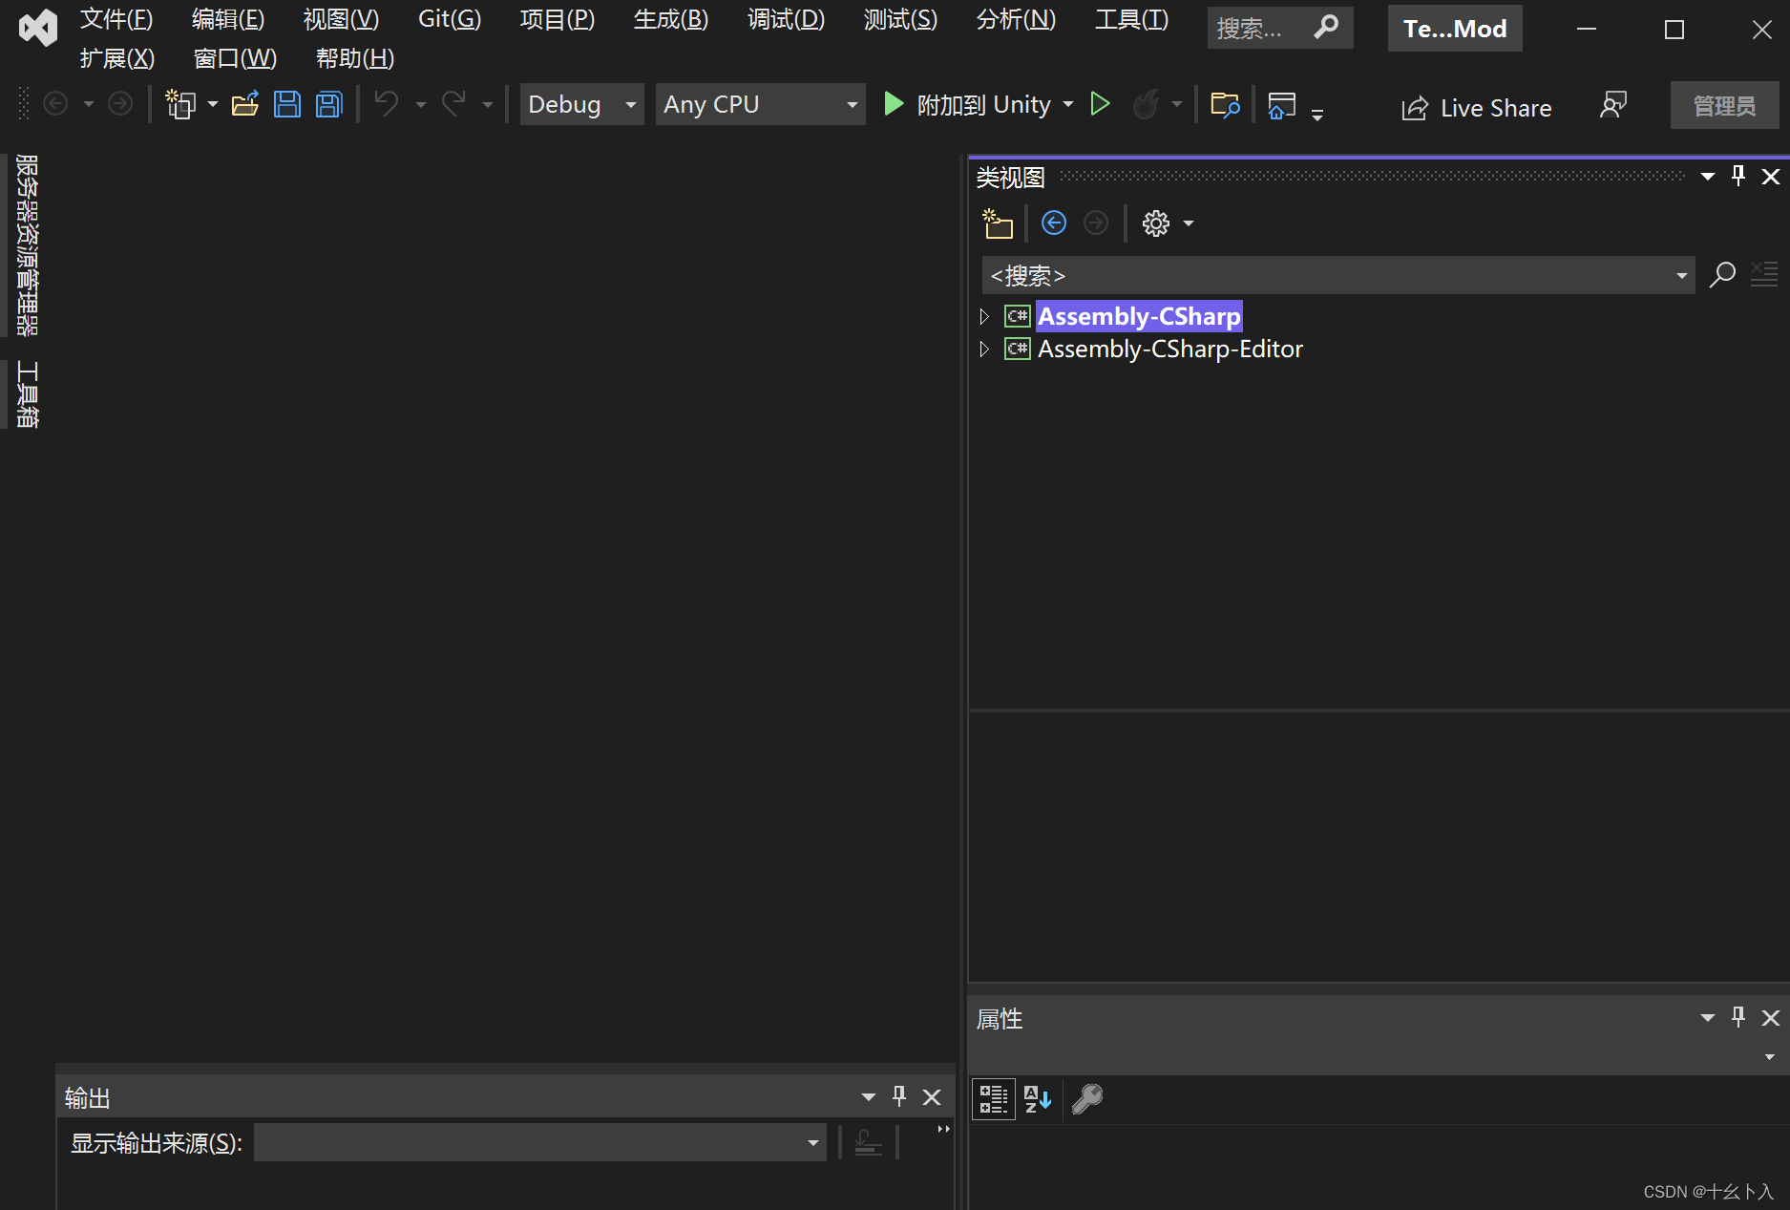1790x1210 pixels.
Task: Click the Save All toolbar icon
Action: 328,104
